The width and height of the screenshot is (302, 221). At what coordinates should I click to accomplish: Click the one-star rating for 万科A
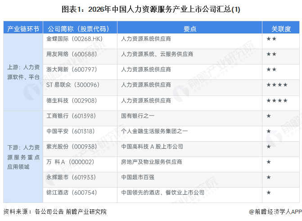click(269, 162)
